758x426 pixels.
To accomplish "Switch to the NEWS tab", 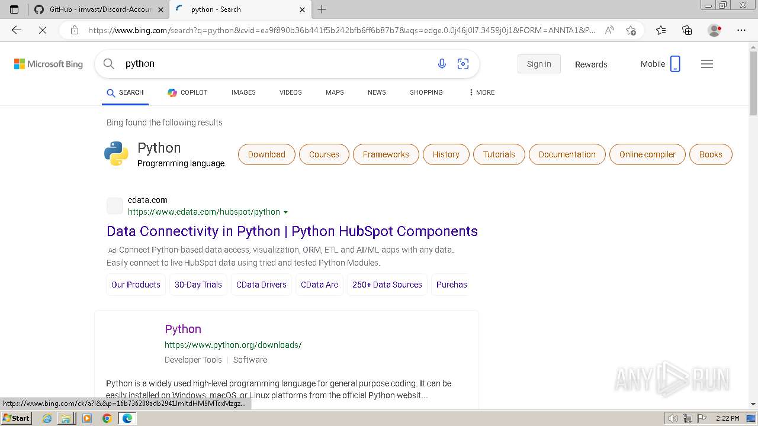I will (x=377, y=92).
